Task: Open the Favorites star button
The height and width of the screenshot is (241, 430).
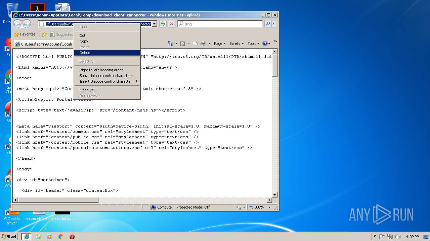Action: (x=25, y=34)
